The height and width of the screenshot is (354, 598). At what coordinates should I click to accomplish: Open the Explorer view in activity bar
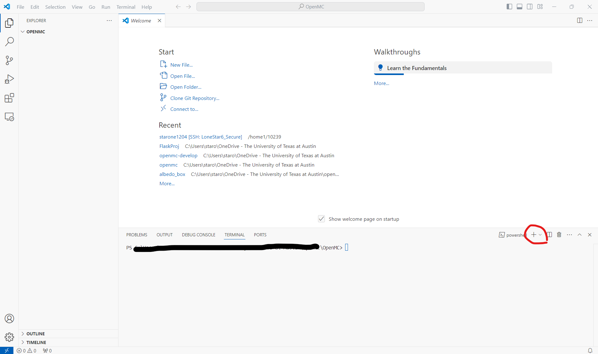point(9,23)
